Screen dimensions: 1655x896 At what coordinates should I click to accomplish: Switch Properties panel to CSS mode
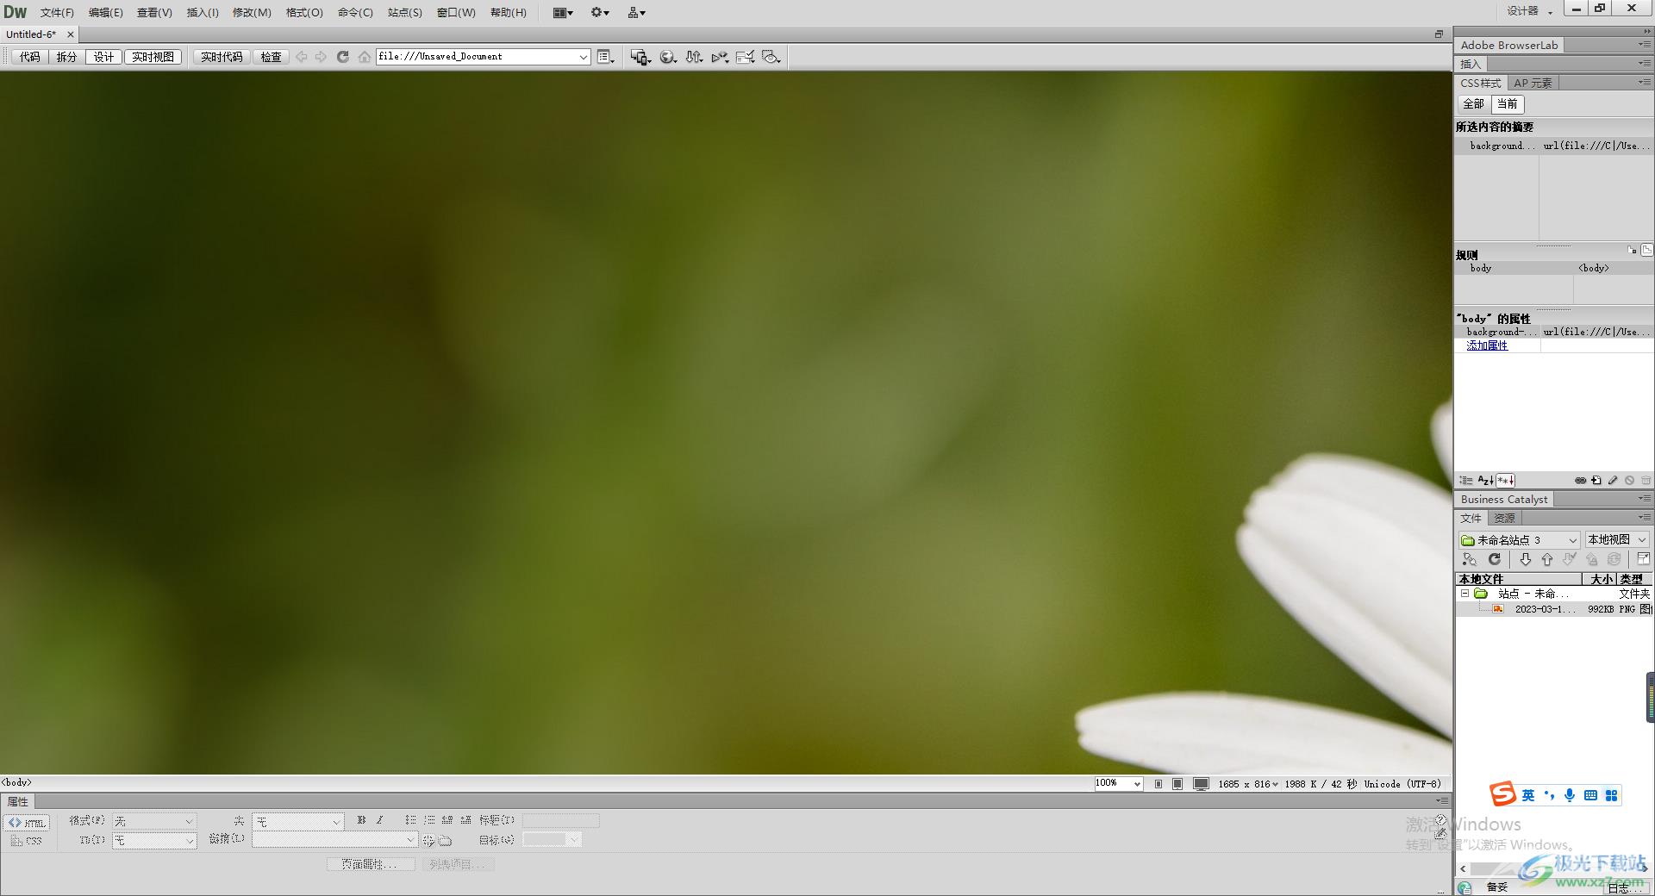(27, 841)
